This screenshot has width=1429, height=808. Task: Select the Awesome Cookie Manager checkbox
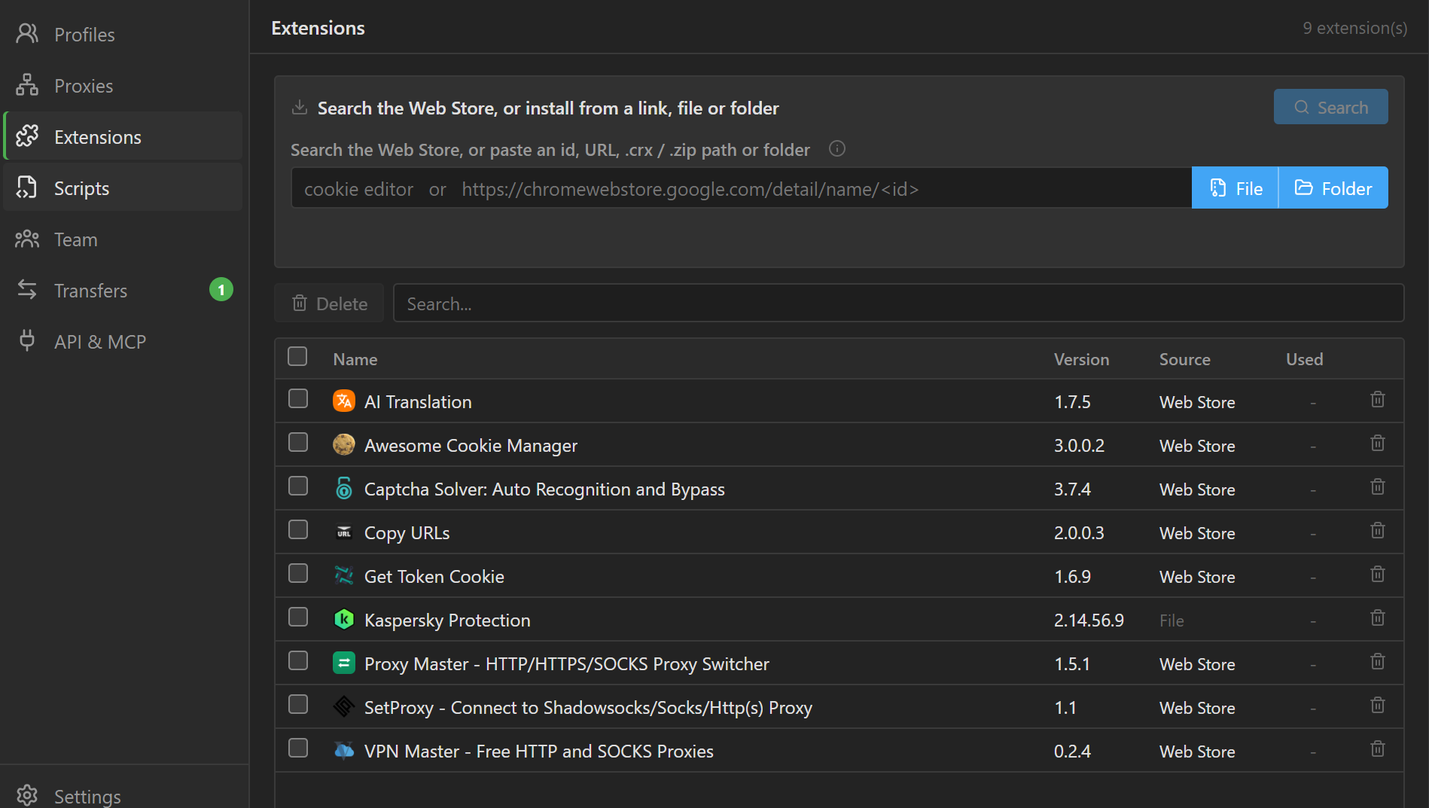pyautogui.click(x=298, y=442)
